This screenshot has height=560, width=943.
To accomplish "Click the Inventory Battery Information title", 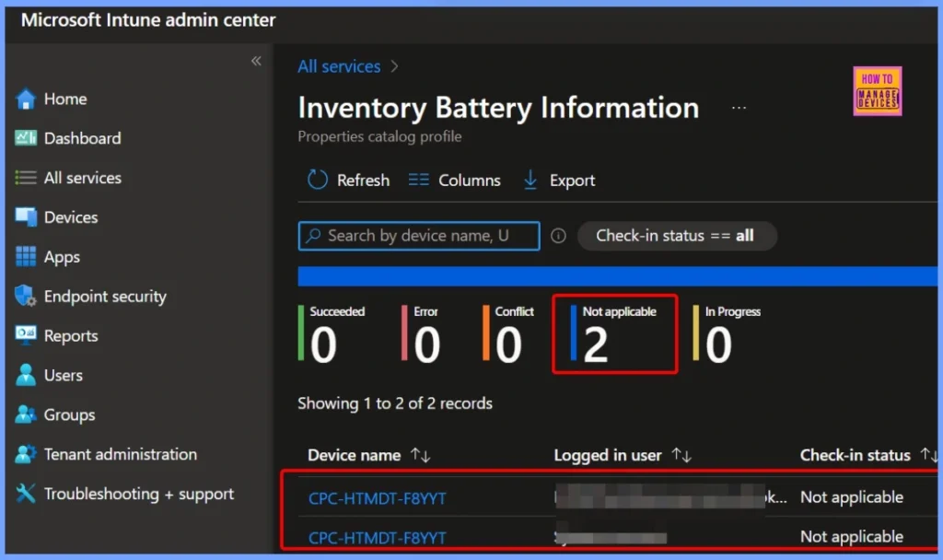I will tap(498, 109).
